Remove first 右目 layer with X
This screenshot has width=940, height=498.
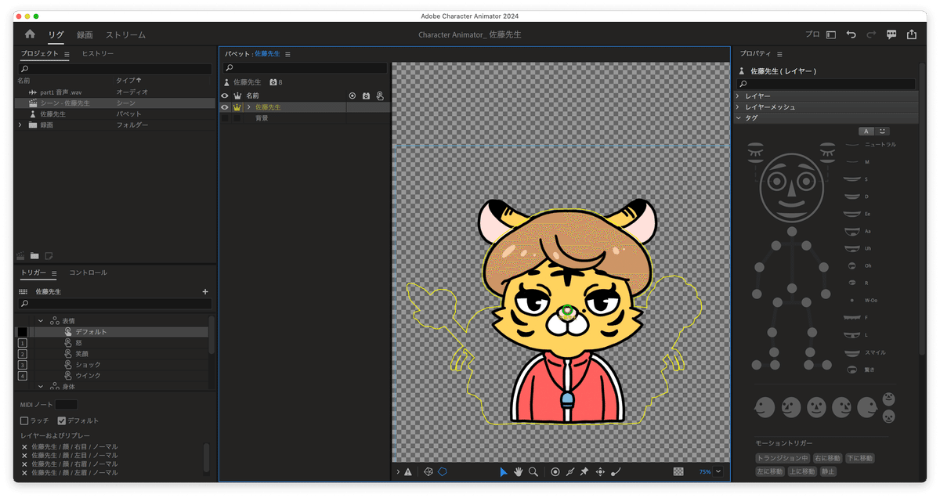pos(24,446)
